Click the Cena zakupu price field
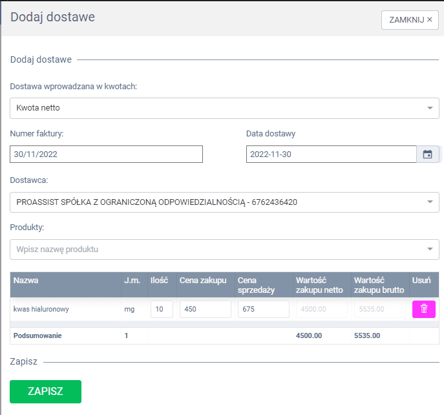The height and width of the screenshot is (415, 444). [205, 309]
